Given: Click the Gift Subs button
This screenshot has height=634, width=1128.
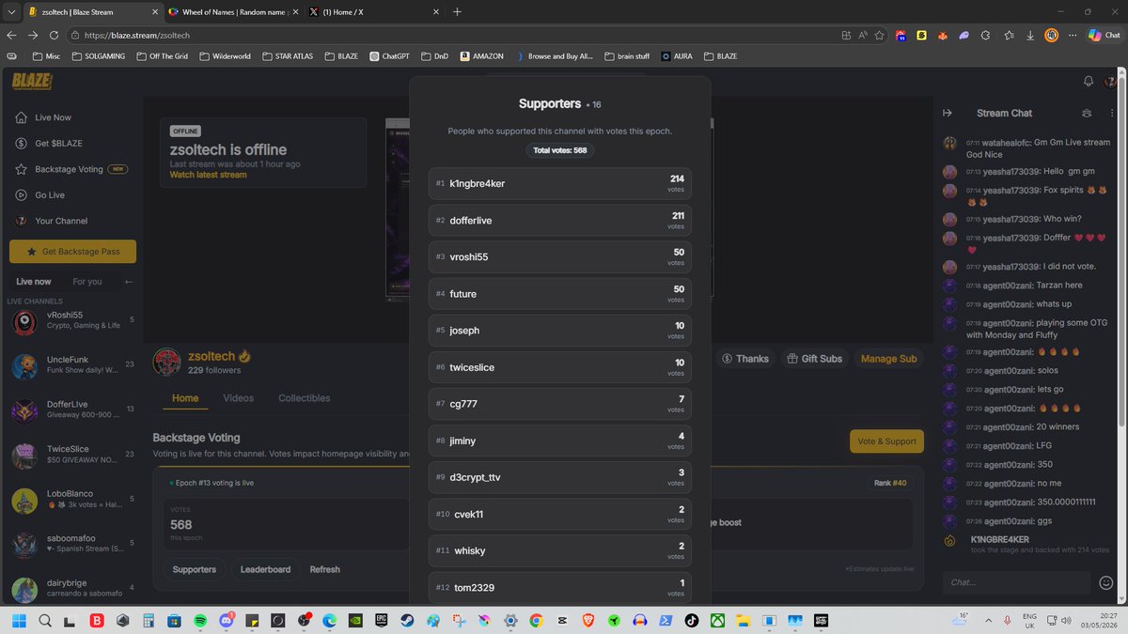Looking at the screenshot, I should 814,359.
